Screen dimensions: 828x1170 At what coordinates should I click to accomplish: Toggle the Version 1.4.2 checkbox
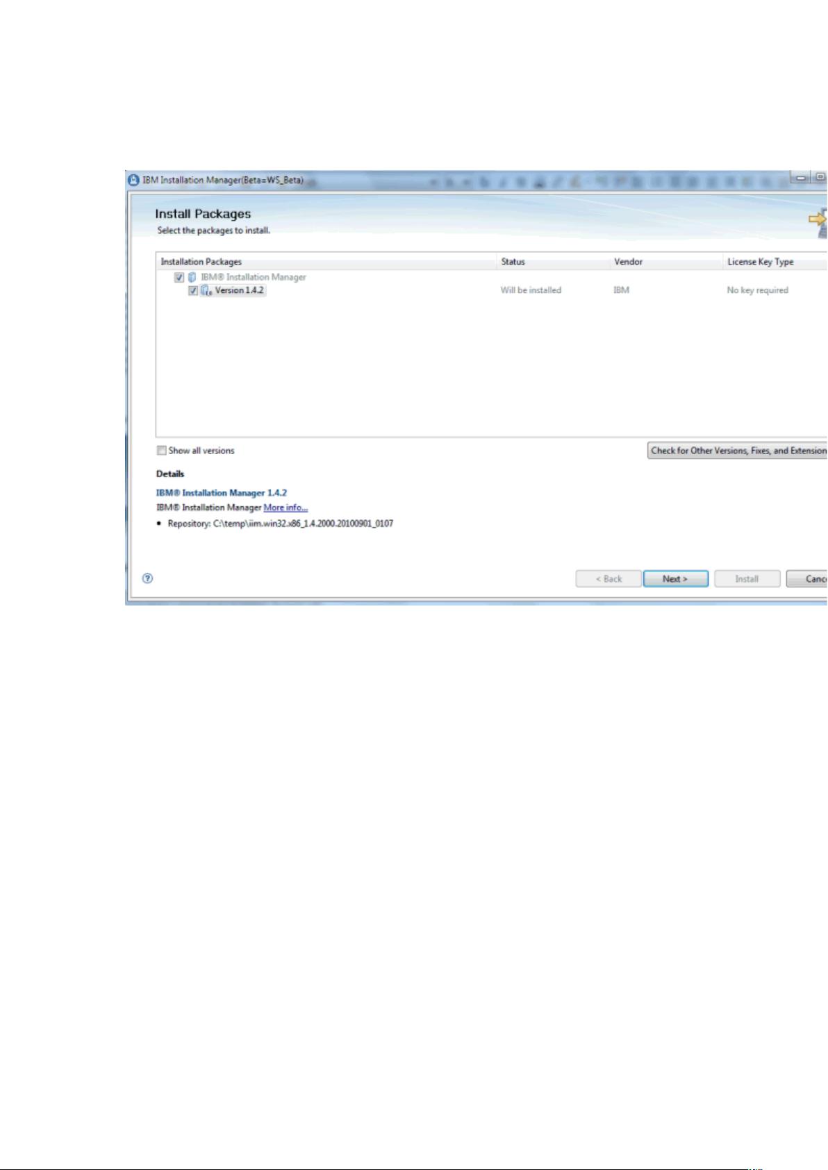193,291
